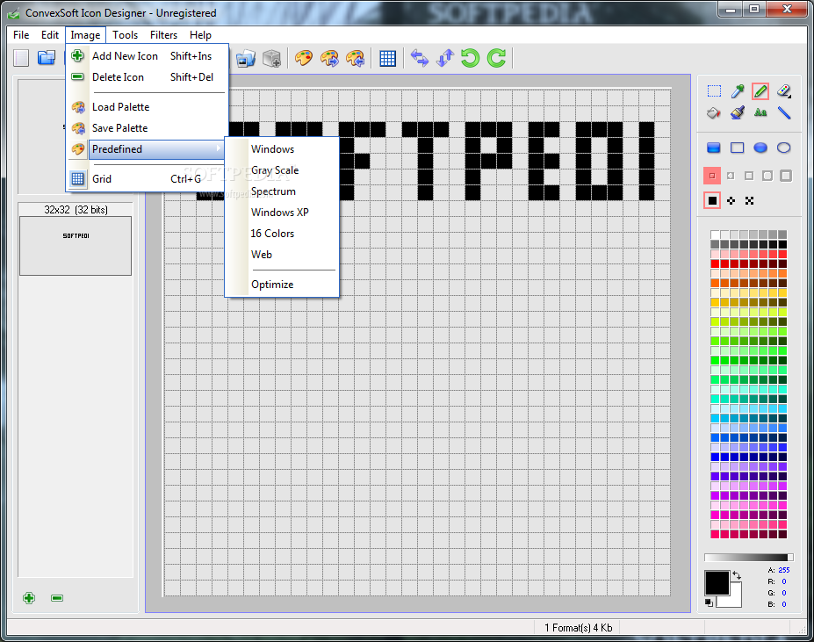Select the diamond checker fill pattern
Viewport: 814px width, 642px height.
click(731, 200)
